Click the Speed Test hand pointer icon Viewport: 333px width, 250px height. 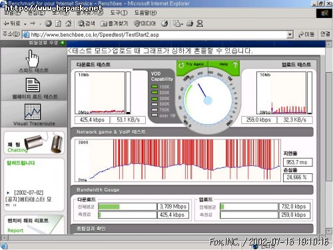click(x=33, y=58)
